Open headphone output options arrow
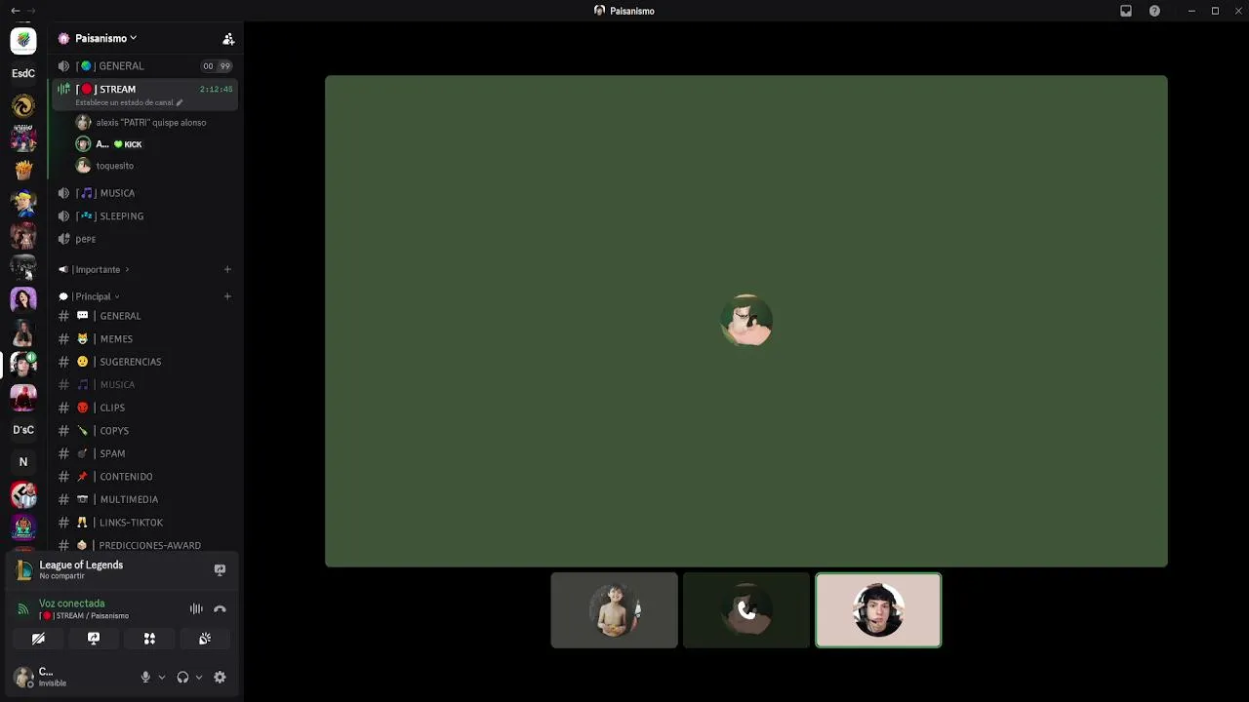 199,677
